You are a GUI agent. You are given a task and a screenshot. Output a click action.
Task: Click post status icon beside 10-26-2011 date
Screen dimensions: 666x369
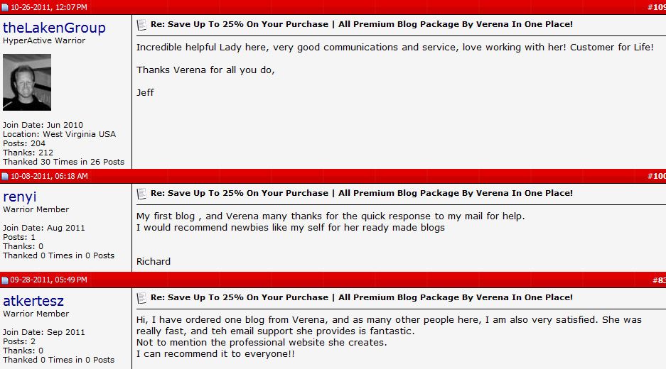click(5, 7)
